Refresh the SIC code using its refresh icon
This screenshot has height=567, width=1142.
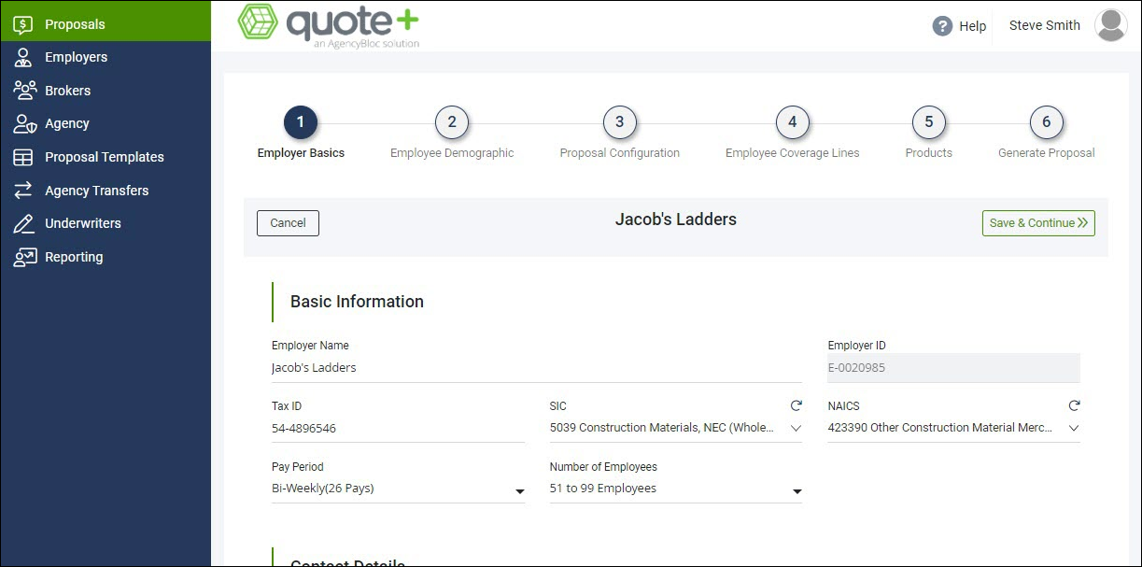[796, 405]
